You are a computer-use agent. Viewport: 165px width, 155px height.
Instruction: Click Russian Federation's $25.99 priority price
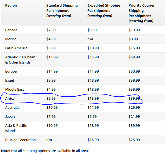click(x=134, y=140)
